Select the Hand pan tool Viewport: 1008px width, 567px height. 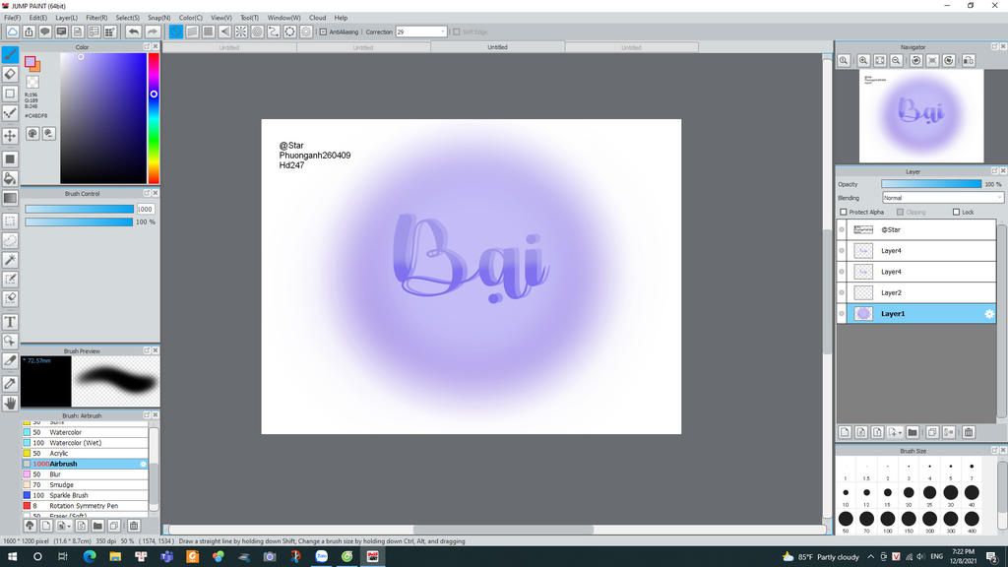10,403
